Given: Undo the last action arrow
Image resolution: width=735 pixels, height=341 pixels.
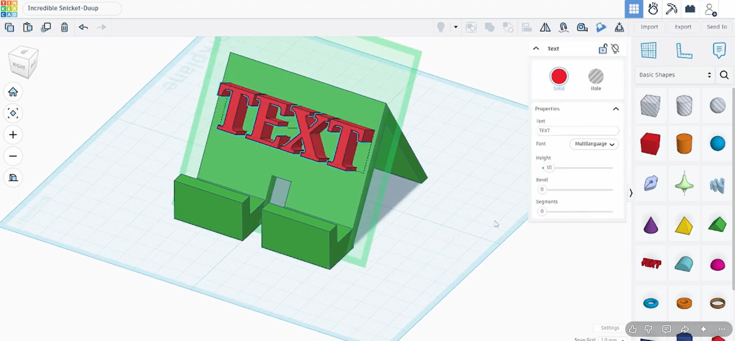Looking at the screenshot, I should [83, 27].
